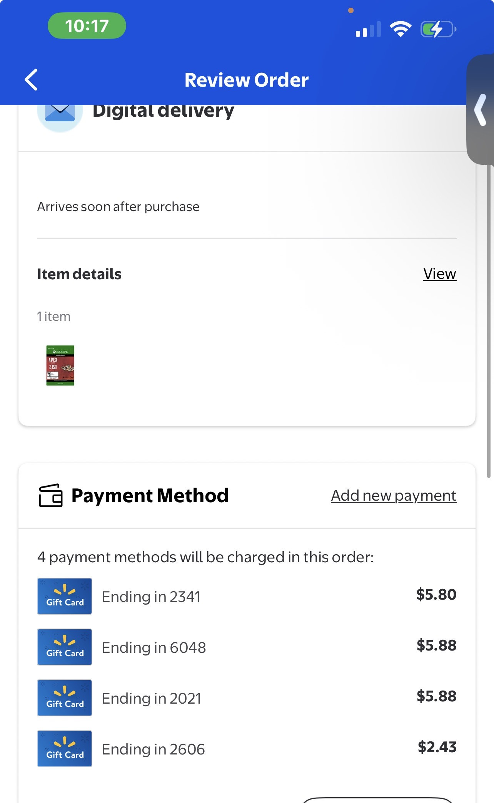
Task: Tap the Review Order title
Action: (x=247, y=80)
